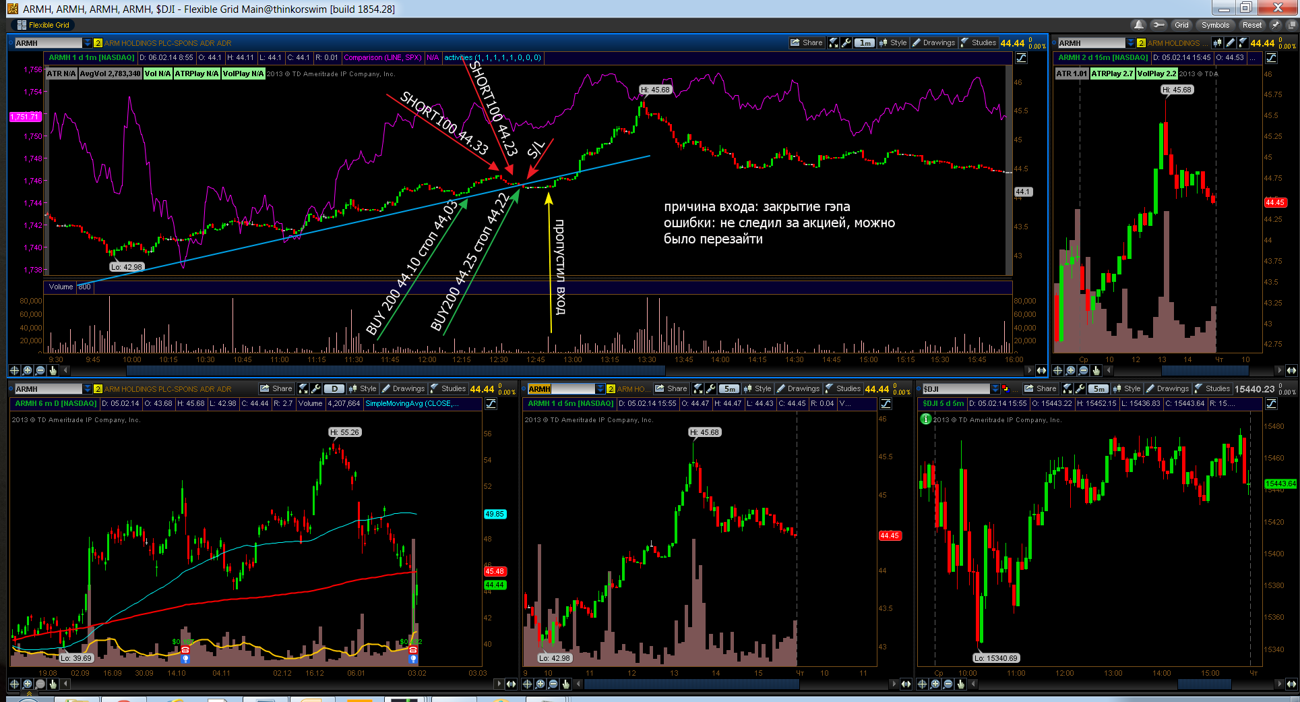Click Share in the daily chart toolbar
1300x702 pixels.
pyautogui.click(x=276, y=388)
